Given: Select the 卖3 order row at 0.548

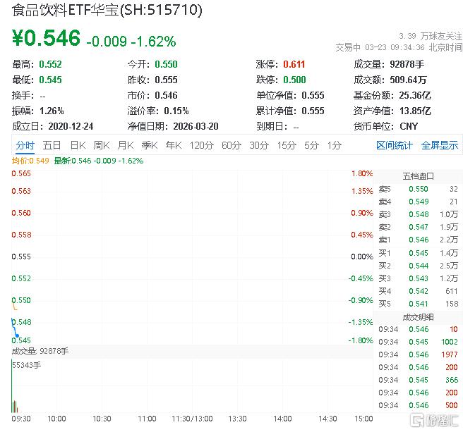Looking at the screenshot, I should (418, 214).
